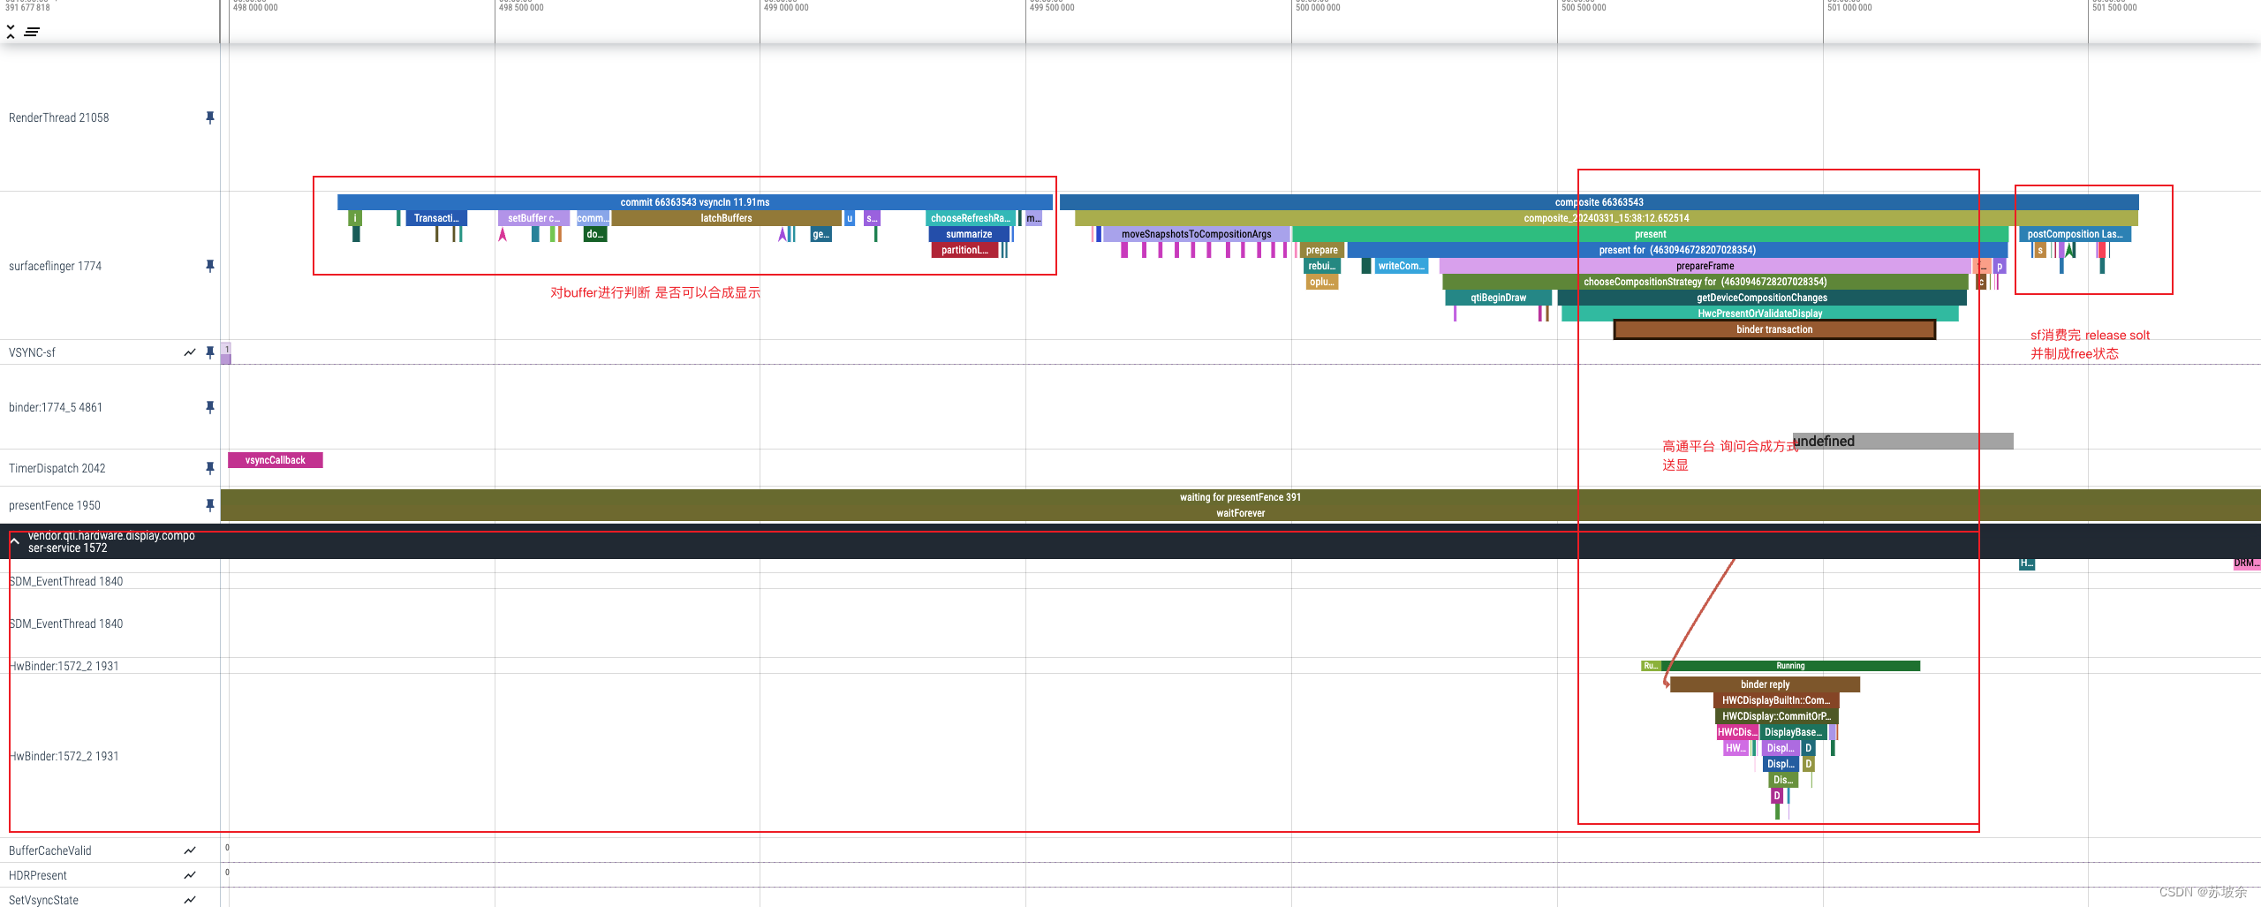Toggle pin on surfaceflinger 1774 track
Image resolution: width=2261 pixels, height=907 pixels.
[209, 266]
